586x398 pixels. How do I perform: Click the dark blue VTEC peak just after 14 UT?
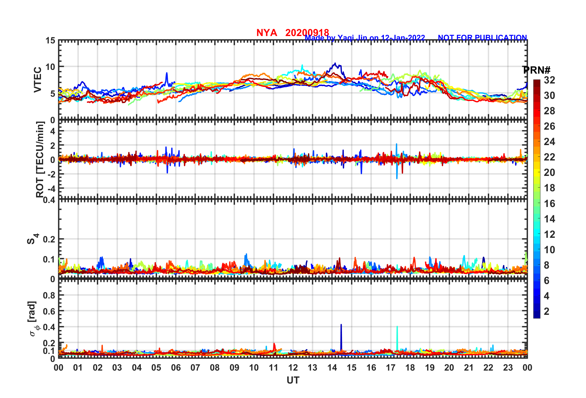tap(336, 64)
